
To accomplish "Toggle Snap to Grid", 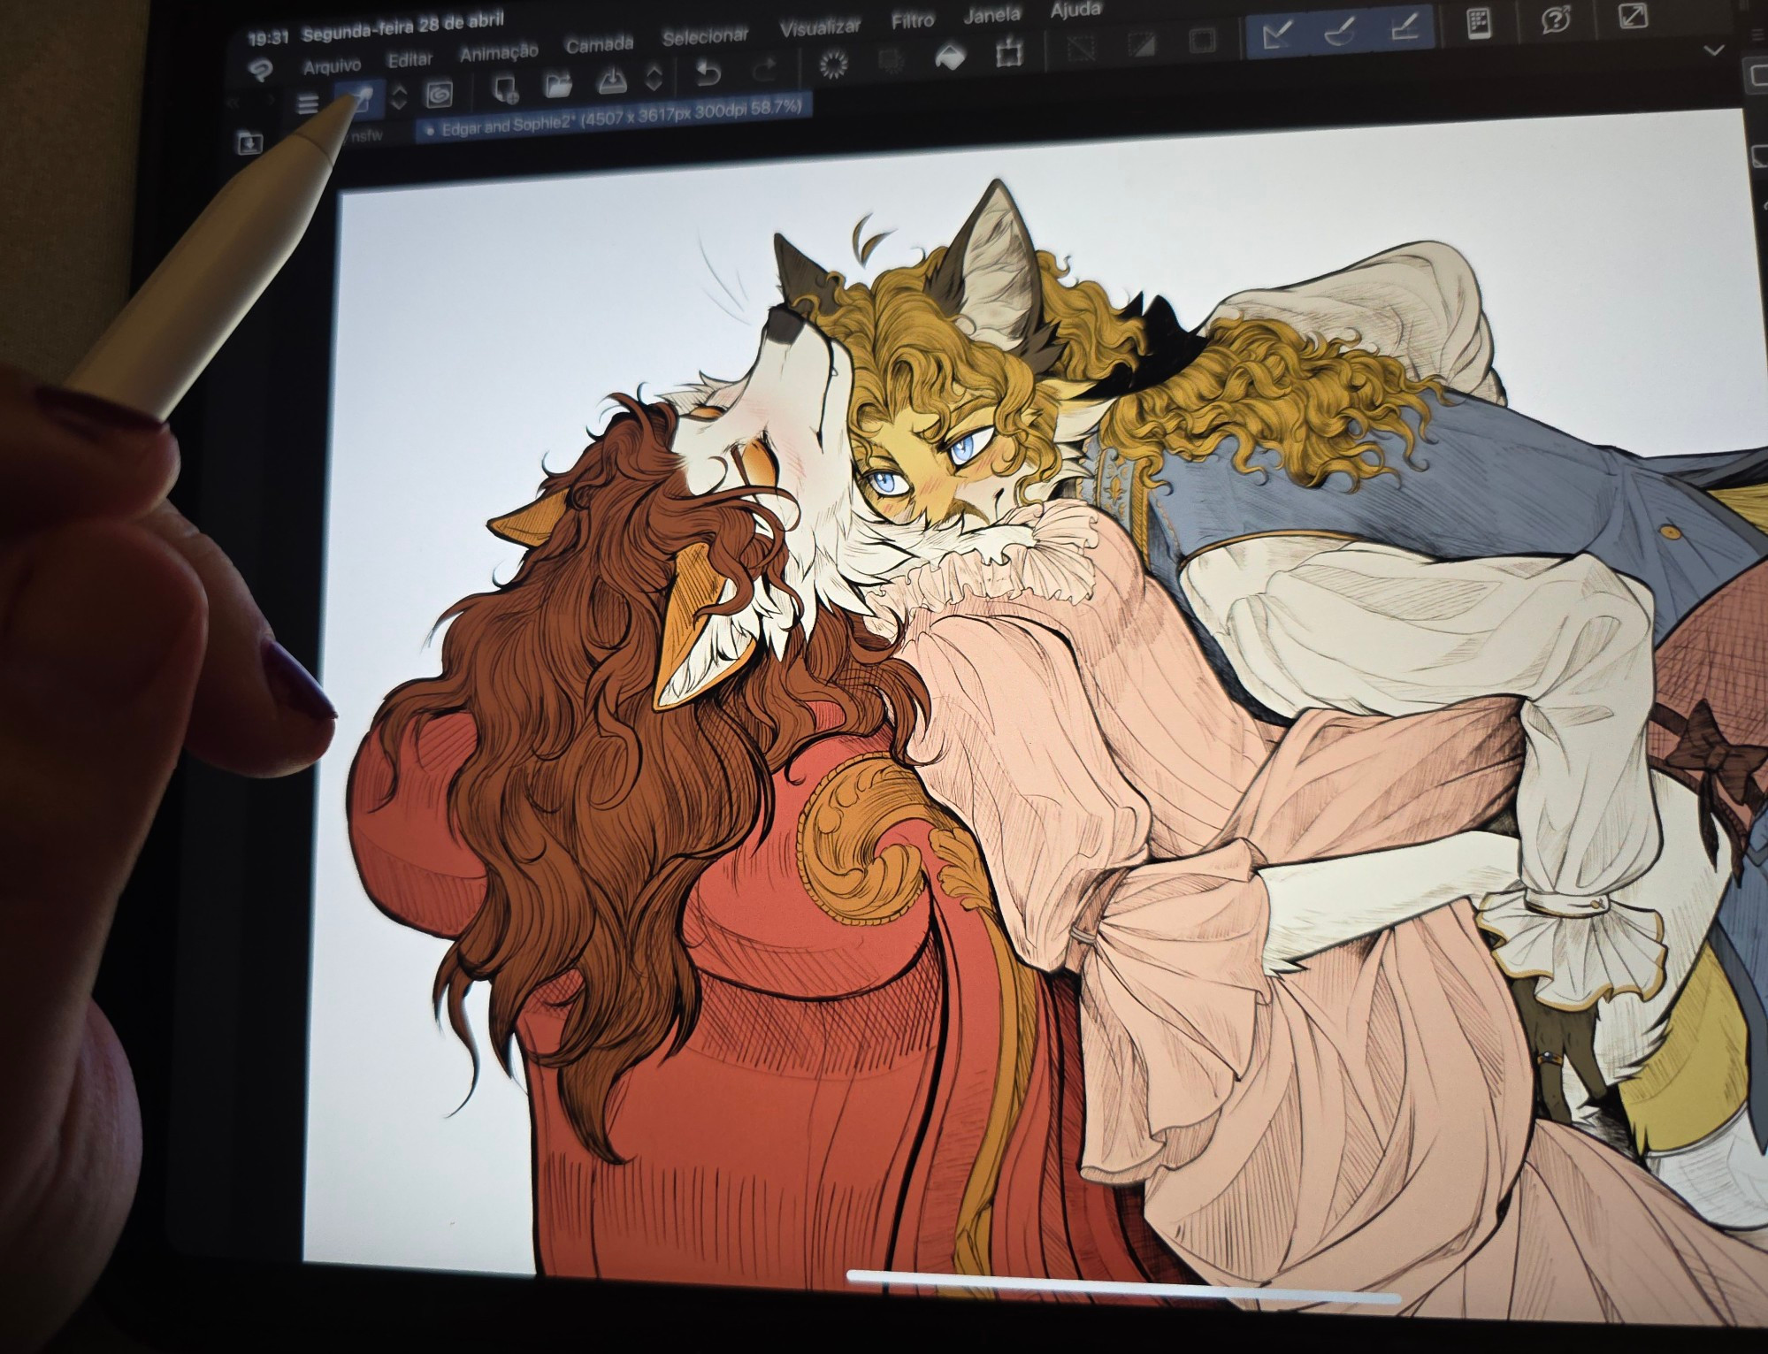I will 1405,28.
